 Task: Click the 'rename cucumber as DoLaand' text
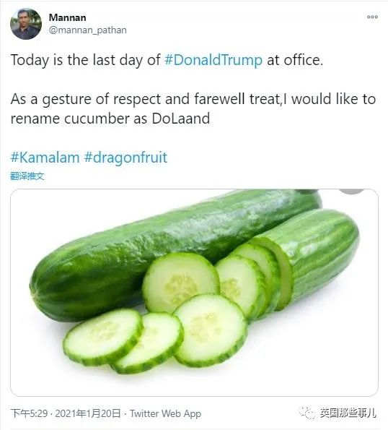[110, 119]
